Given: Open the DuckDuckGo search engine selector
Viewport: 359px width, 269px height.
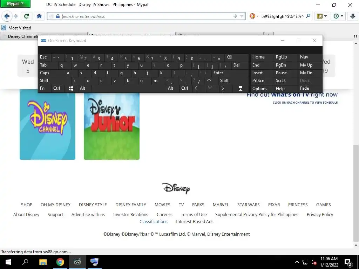Looking at the screenshot, I should pyautogui.click(x=254, y=16).
